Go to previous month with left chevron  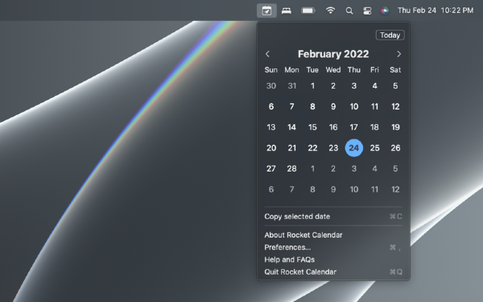267,54
